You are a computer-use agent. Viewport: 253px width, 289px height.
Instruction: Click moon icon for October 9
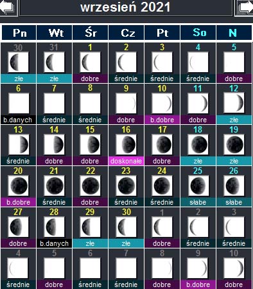(x=198, y=268)
